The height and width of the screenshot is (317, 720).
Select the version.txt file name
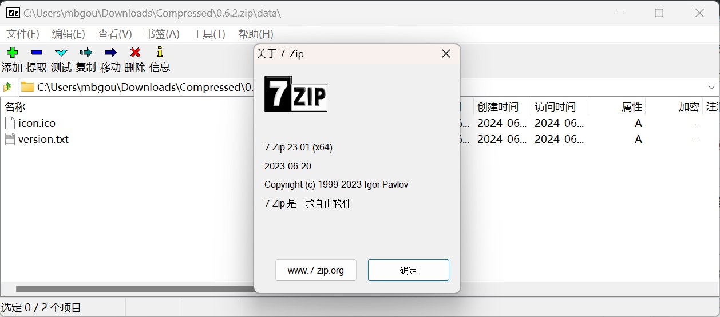click(43, 139)
